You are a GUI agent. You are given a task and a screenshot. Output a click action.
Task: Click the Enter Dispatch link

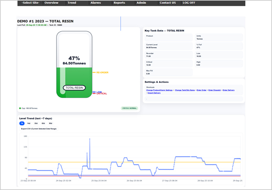coord(215,90)
